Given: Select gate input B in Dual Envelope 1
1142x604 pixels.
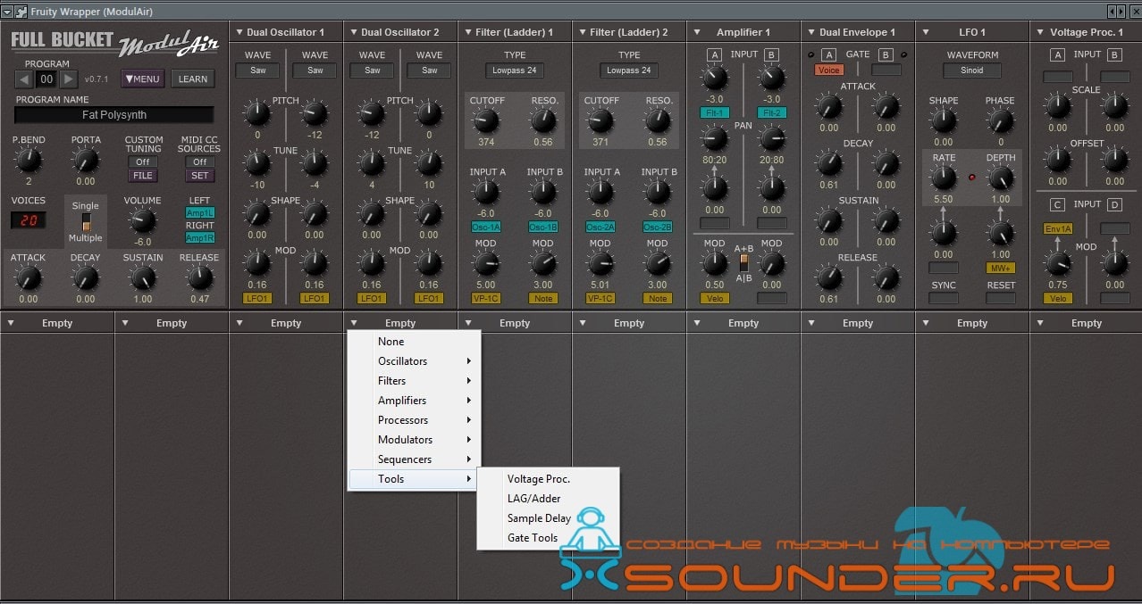Looking at the screenshot, I should 886,54.
